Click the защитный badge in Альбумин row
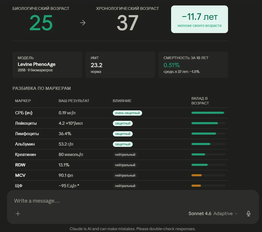Screen dimensions: 262x232 [x=123, y=144]
